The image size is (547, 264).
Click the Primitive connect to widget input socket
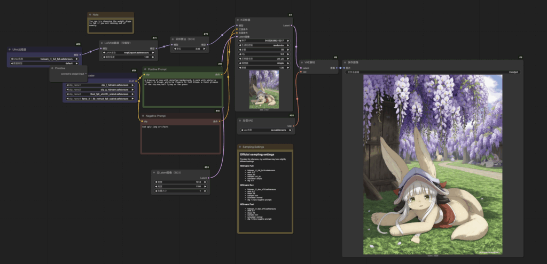click(86, 74)
